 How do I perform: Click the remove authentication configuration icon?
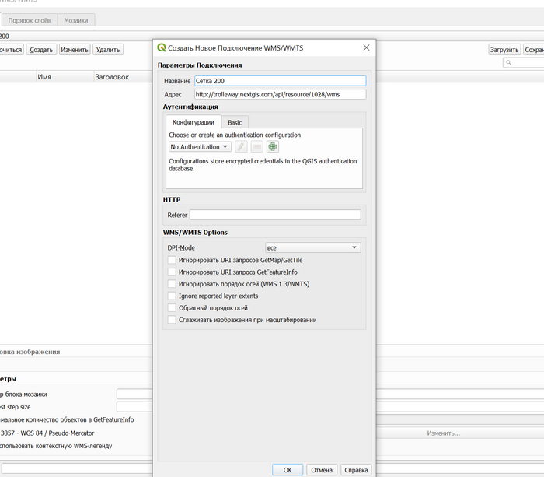257,146
